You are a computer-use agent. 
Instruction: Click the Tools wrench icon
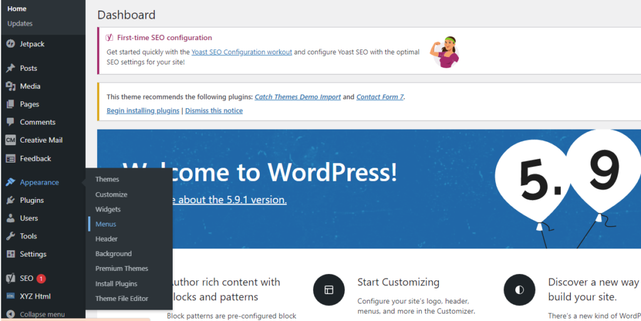click(x=11, y=236)
